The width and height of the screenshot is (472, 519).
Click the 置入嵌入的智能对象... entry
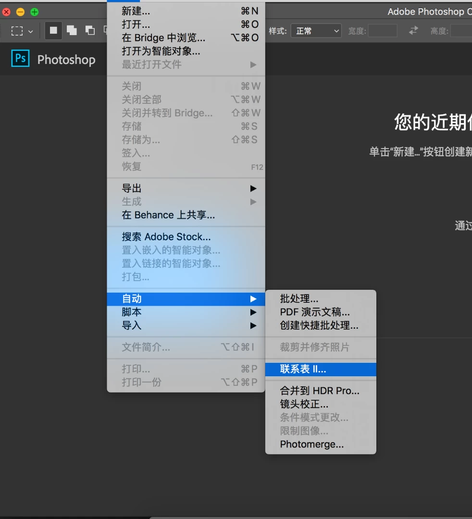[186, 250]
